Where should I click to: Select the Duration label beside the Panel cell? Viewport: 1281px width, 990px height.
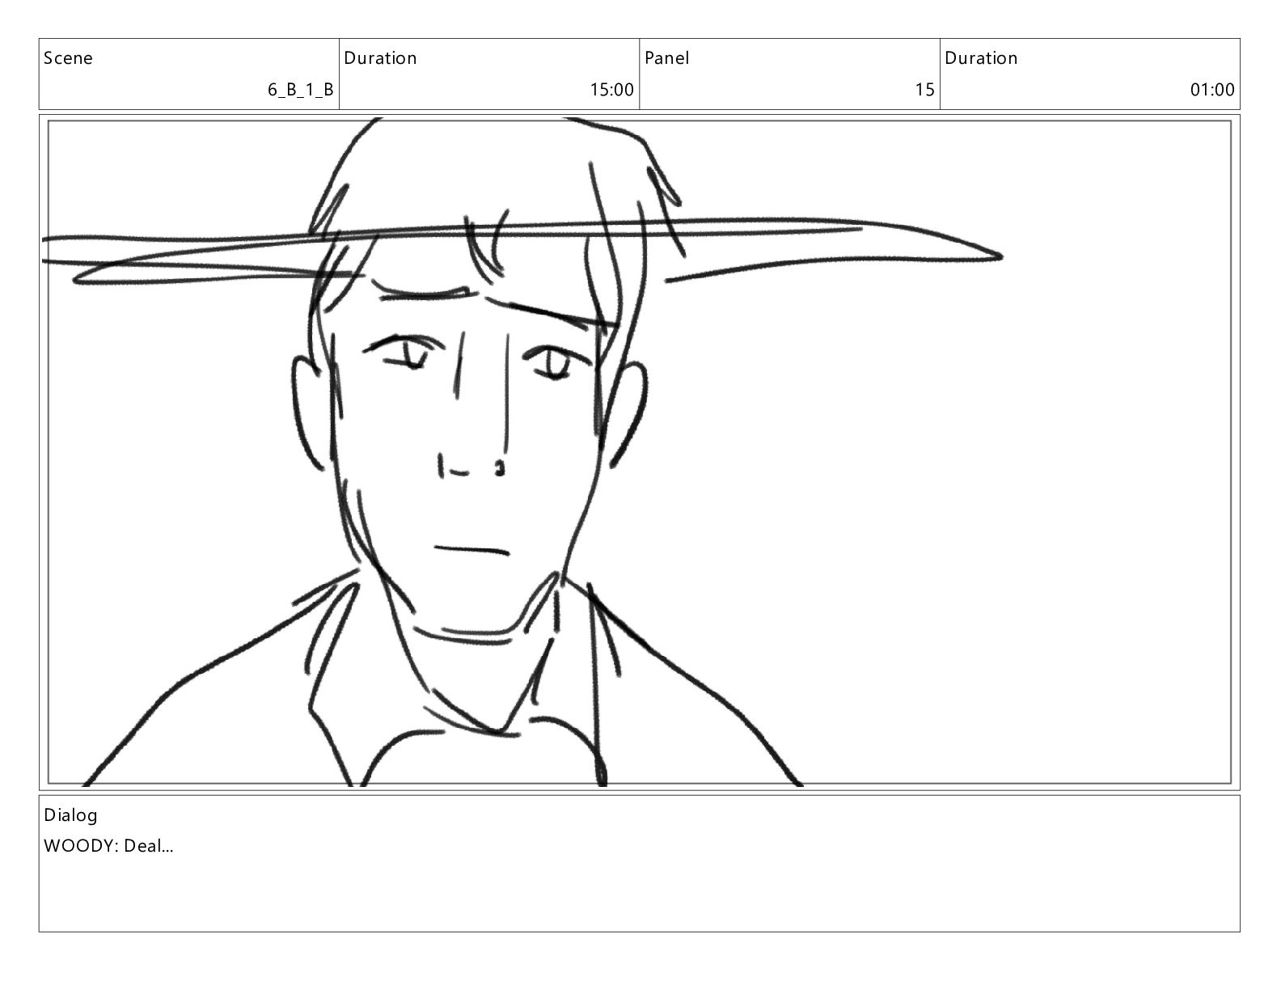pyautogui.click(x=982, y=58)
